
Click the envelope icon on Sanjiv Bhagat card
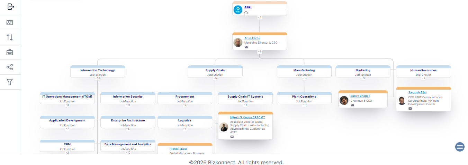(352, 105)
